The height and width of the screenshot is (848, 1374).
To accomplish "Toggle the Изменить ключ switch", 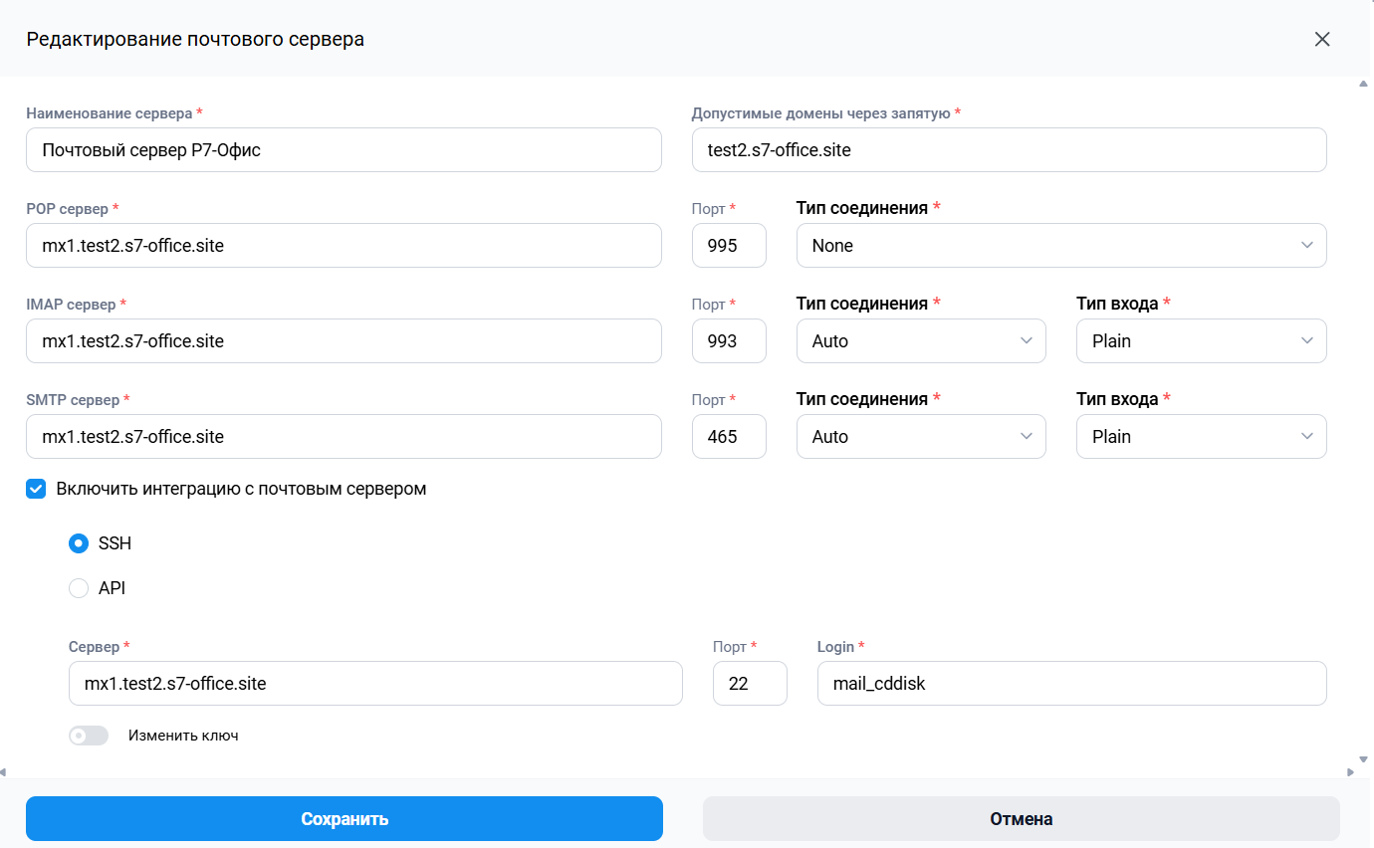I will point(89,736).
